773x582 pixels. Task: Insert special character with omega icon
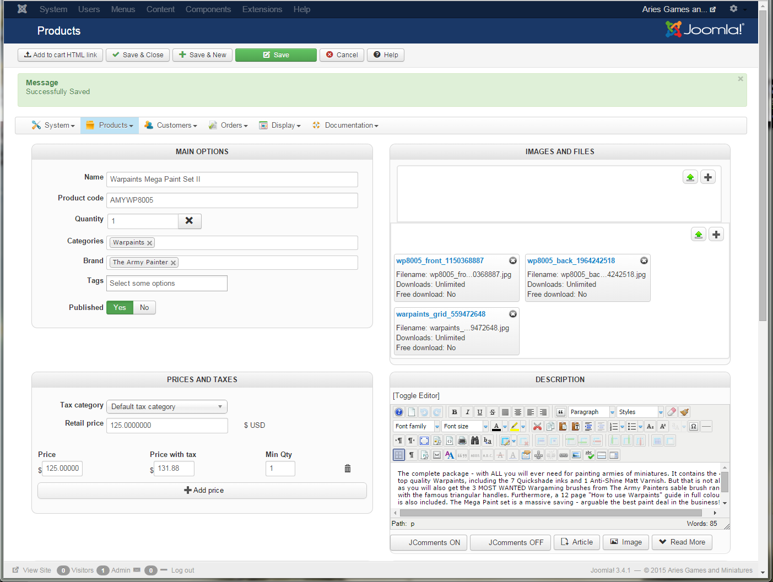point(694,426)
